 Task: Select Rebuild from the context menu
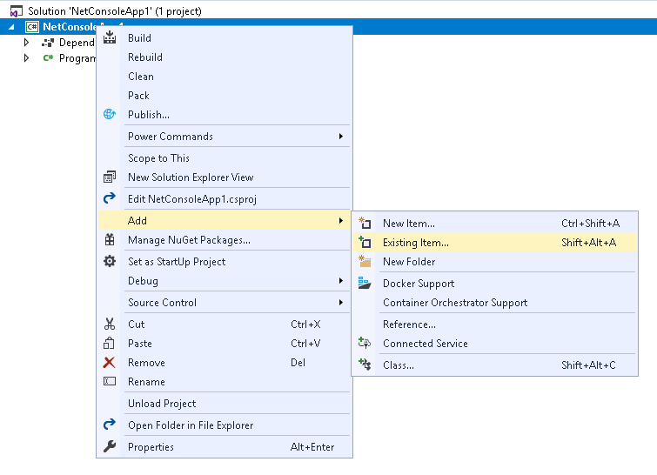(145, 57)
